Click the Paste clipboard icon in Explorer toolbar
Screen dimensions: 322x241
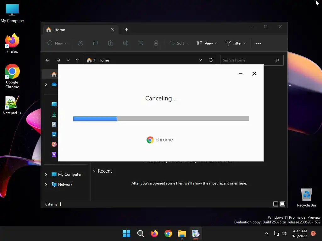click(x=111, y=43)
